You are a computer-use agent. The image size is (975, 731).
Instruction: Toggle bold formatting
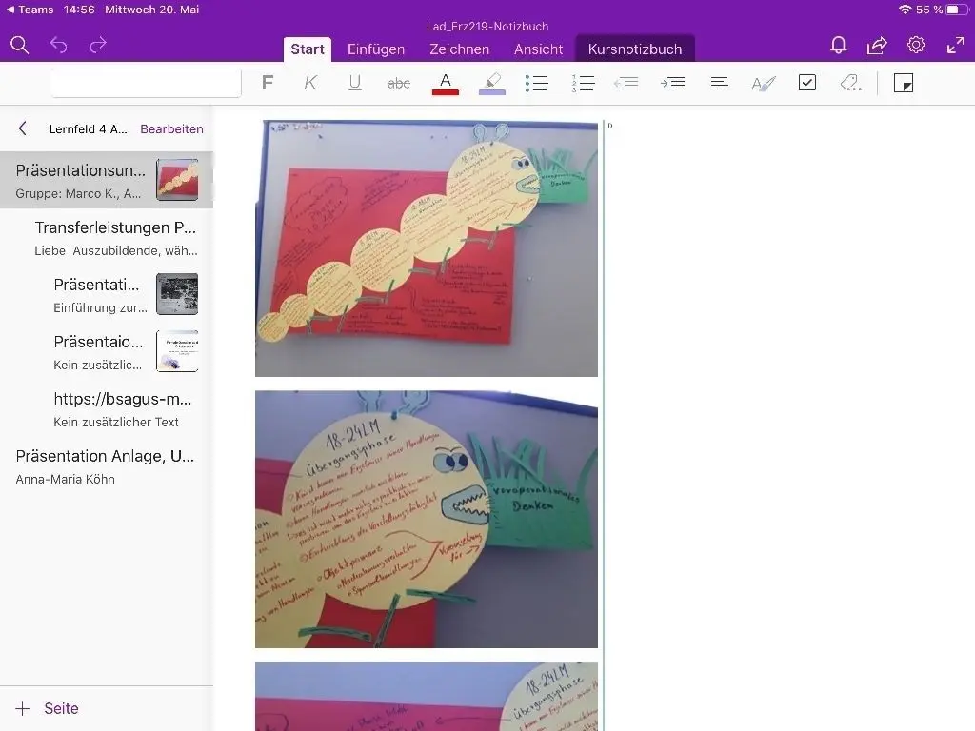click(x=268, y=84)
